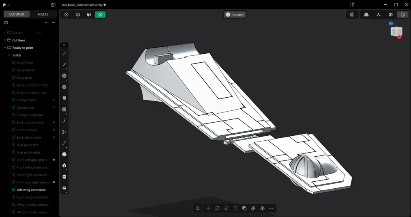Select Cockpit connector item
Screen dimensions: 411x217
[30, 115]
